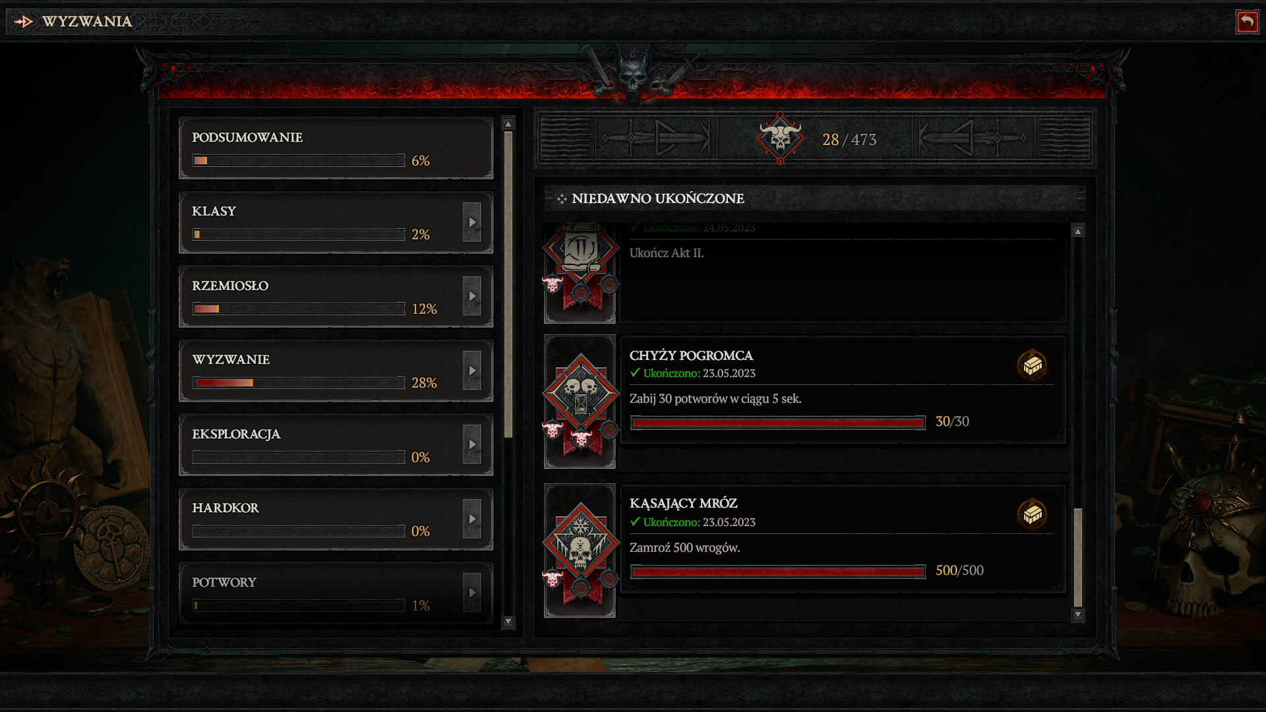
Task: Select the Hardkor category entry
Action: point(336,519)
